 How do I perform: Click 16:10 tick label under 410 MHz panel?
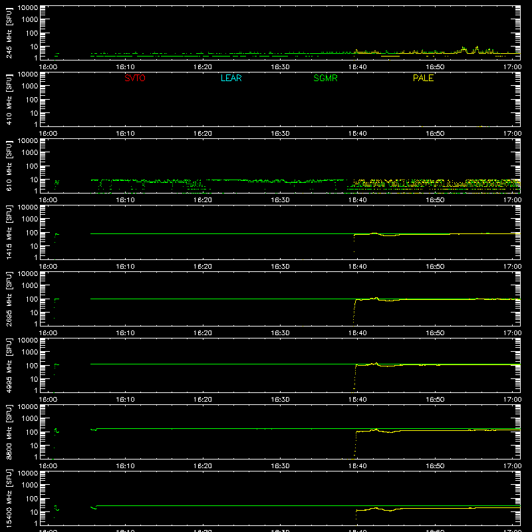click(x=125, y=134)
